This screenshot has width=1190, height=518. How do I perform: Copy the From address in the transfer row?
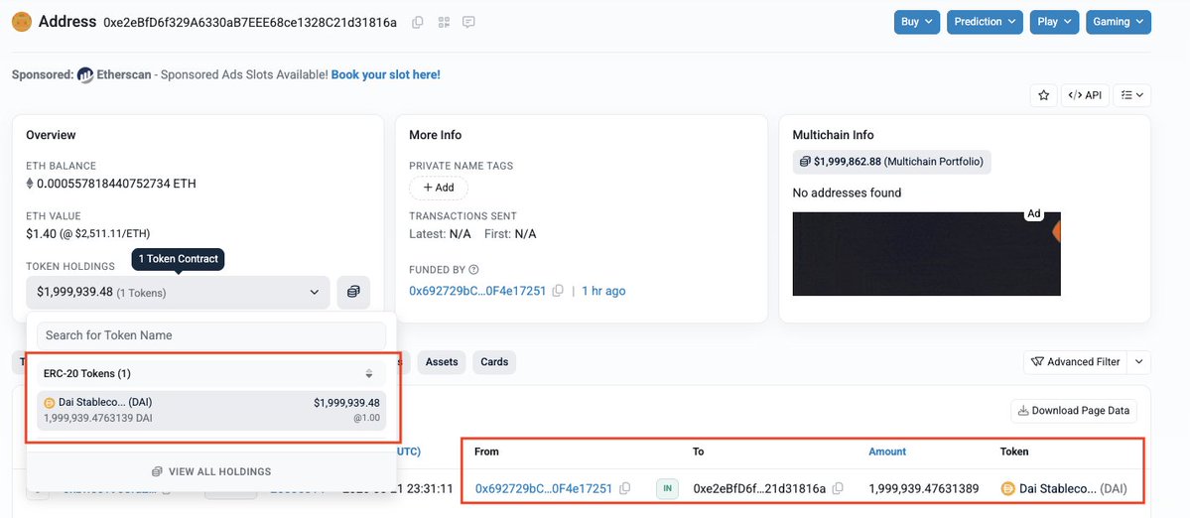click(624, 488)
